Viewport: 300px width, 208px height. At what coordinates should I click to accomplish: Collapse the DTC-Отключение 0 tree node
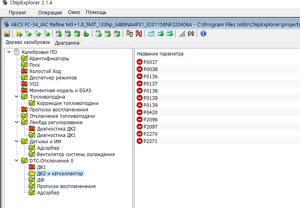(17, 160)
